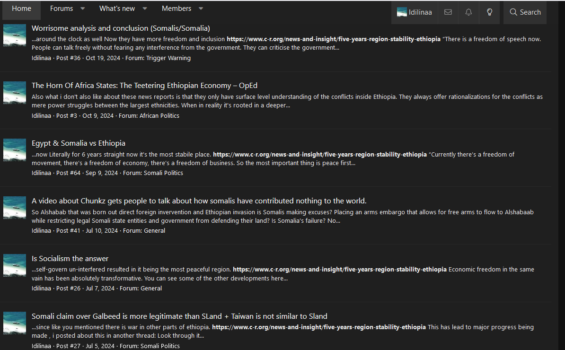Click the Search magnifier button

click(525, 12)
